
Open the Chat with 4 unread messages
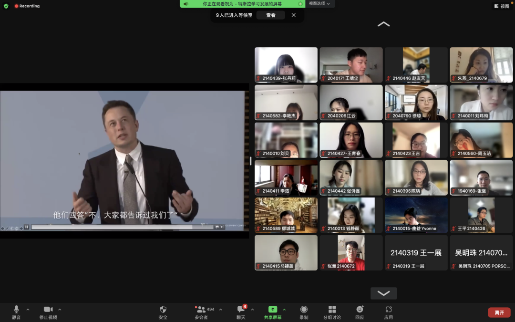[241, 309]
